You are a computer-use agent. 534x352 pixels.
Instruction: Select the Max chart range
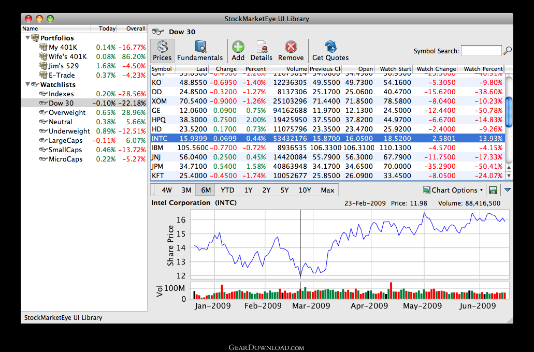point(327,190)
